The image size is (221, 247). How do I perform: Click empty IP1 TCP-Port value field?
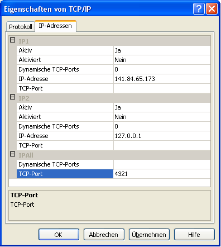[162, 88]
